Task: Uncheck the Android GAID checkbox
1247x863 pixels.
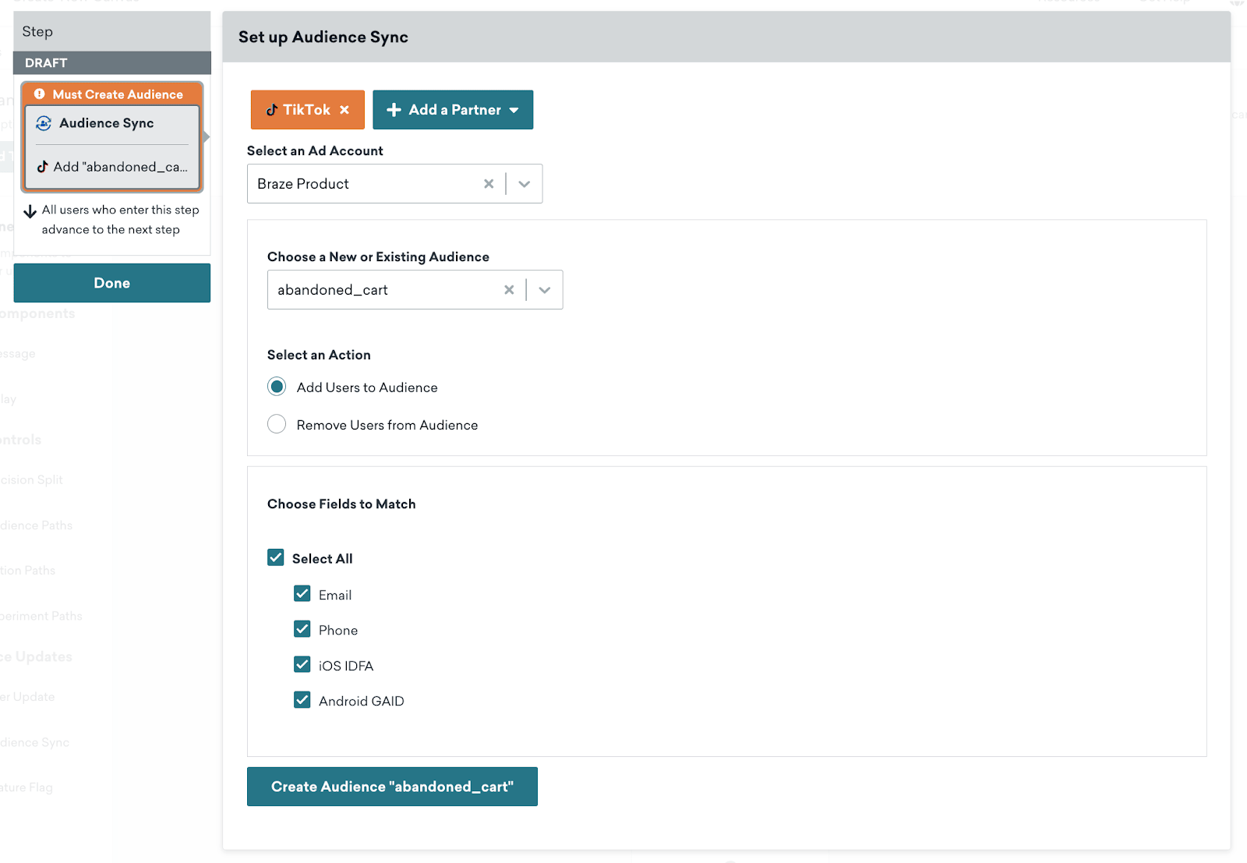Action: (302, 700)
